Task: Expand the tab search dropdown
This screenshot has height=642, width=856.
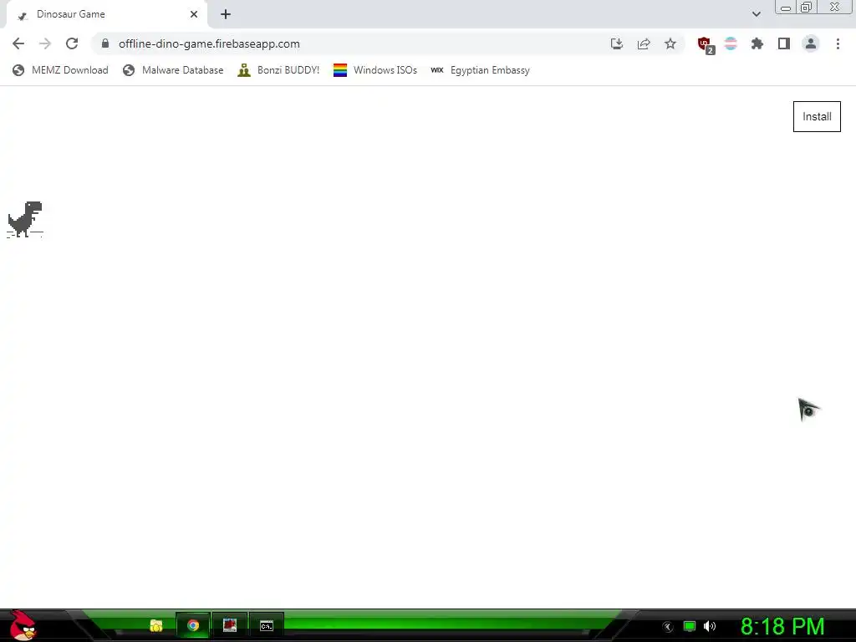Action: tap(756, 14)
